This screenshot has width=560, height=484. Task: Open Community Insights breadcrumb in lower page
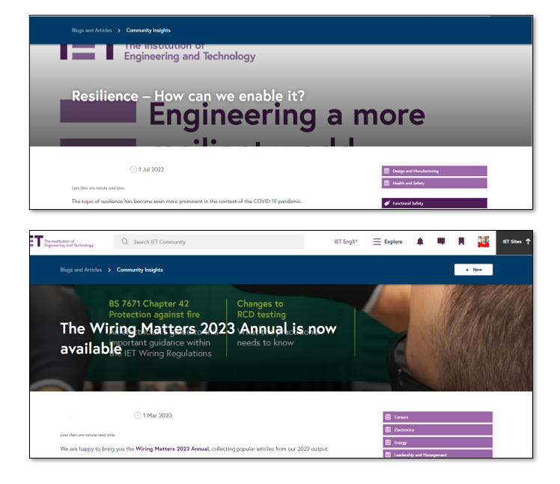(140, 270)
